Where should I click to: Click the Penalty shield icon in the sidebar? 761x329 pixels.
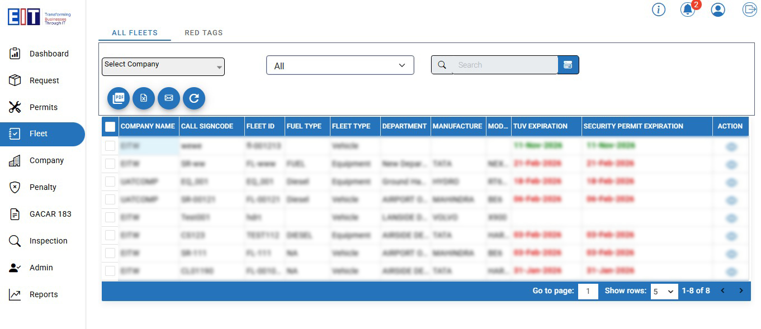pos(15,187)
